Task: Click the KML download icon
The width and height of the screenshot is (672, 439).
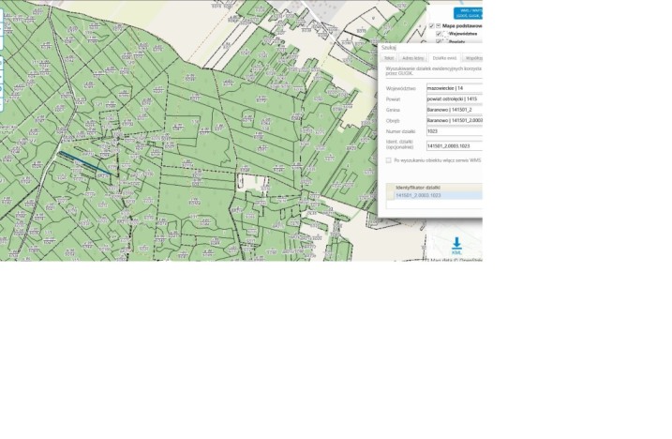Action: [456, 244]
